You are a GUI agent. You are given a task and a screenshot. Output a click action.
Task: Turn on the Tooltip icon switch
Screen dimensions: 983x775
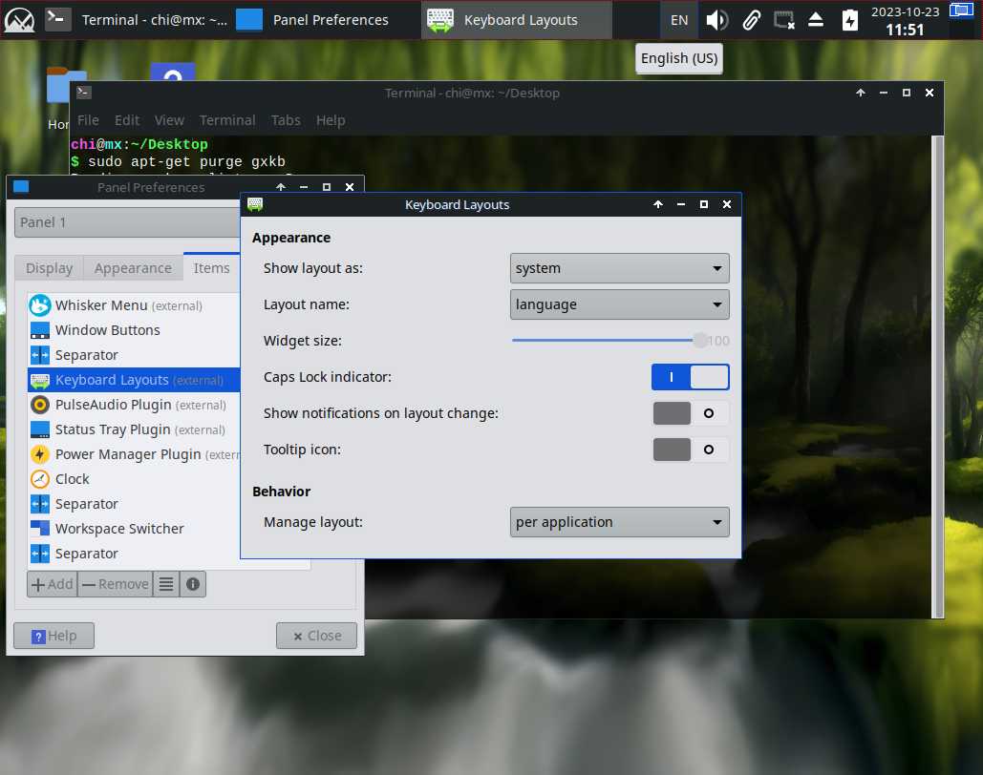click(x=691, y=450)
